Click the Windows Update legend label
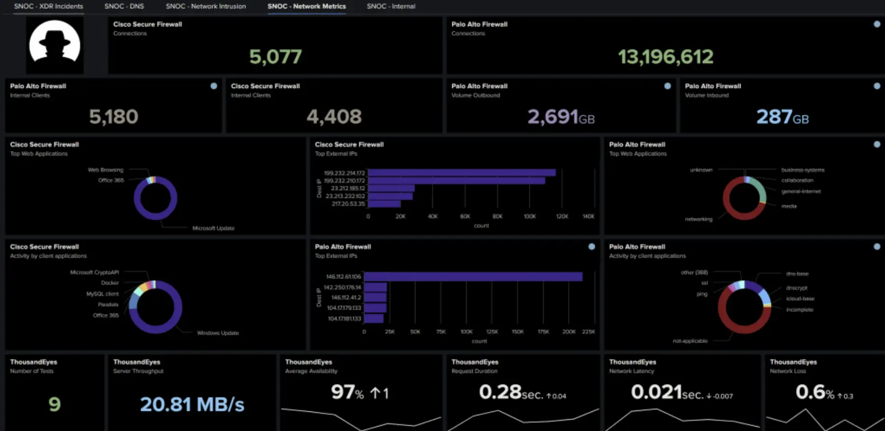 pos(218,333)
